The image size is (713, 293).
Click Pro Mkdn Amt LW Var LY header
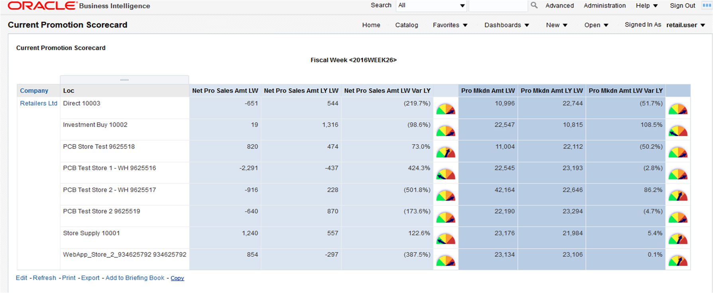(626, 90)
